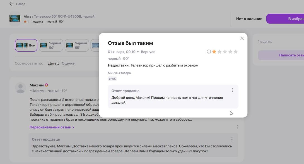Sort reviews by 'Дате'
This screenshot has width=304, height=164.
click(x=54, y=63)
